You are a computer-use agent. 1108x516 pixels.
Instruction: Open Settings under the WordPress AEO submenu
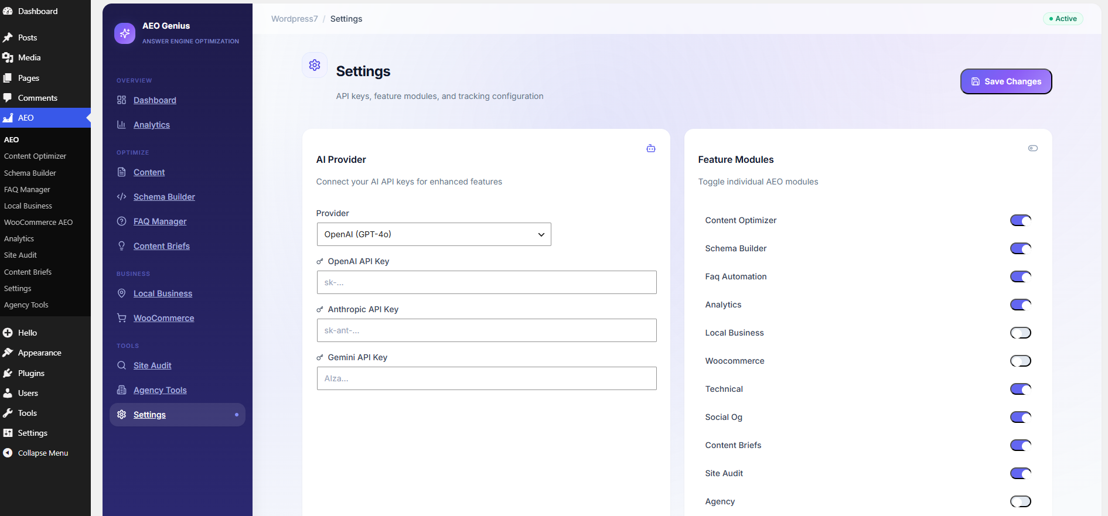pos(18,289)
